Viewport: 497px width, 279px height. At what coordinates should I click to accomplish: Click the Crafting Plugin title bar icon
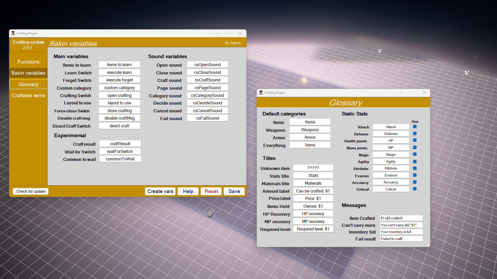13,33
